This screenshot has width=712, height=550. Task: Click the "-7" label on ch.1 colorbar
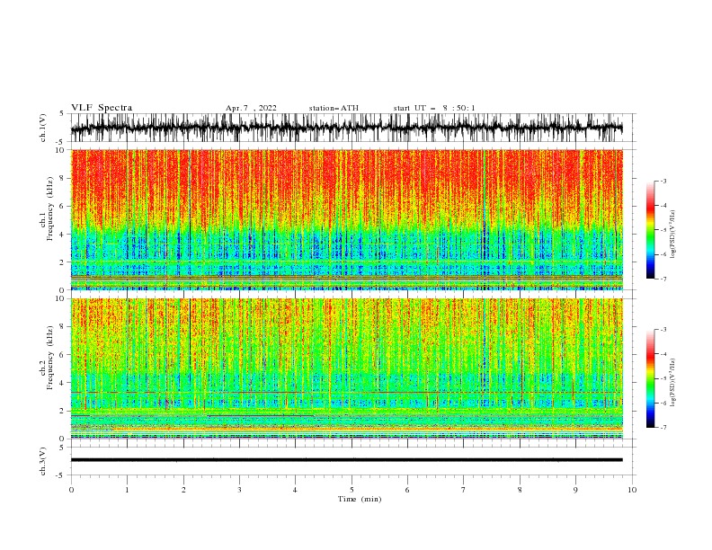coord(663,279)
